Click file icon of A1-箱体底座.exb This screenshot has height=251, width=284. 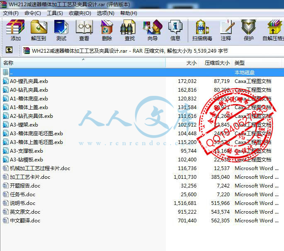coord(6,98)
